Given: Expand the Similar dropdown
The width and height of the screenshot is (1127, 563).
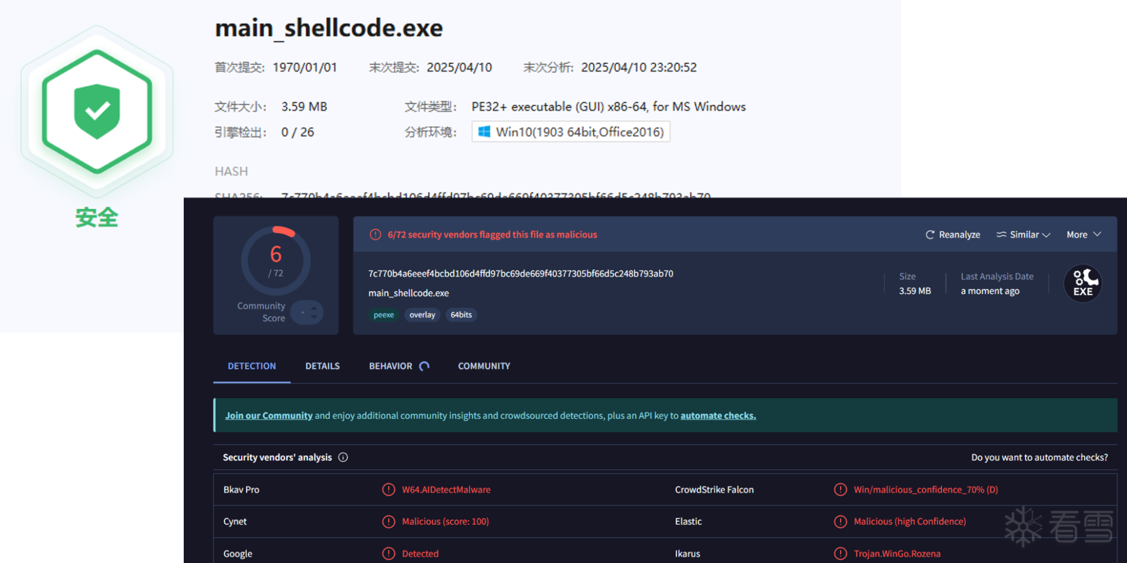Looking at the screenshot, I should [1023, 235].
